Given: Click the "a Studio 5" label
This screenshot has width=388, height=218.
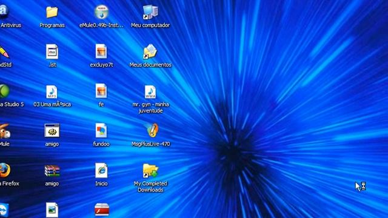Looking at the screenshot, I should click(x=12, y=104).
